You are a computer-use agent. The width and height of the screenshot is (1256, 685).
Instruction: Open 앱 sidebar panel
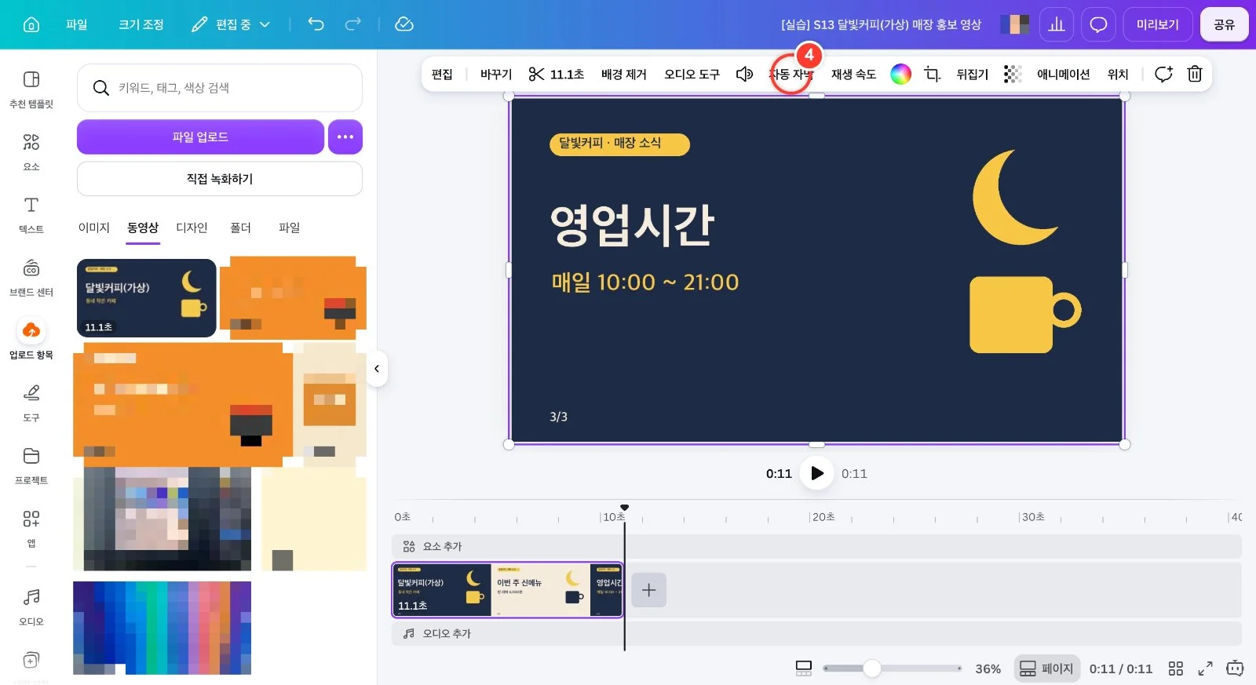pos(31,528)
